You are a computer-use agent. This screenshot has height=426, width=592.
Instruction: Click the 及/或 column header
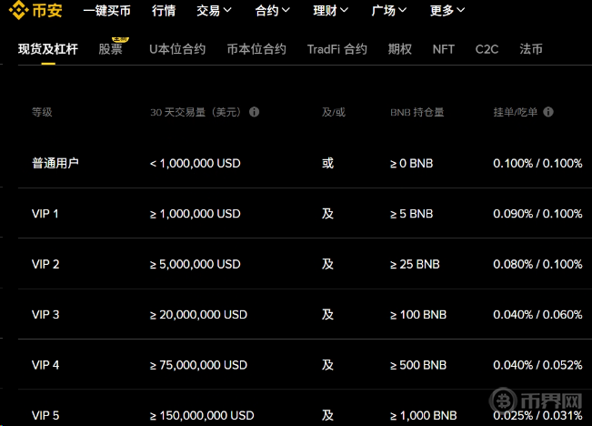click(334, 112)
